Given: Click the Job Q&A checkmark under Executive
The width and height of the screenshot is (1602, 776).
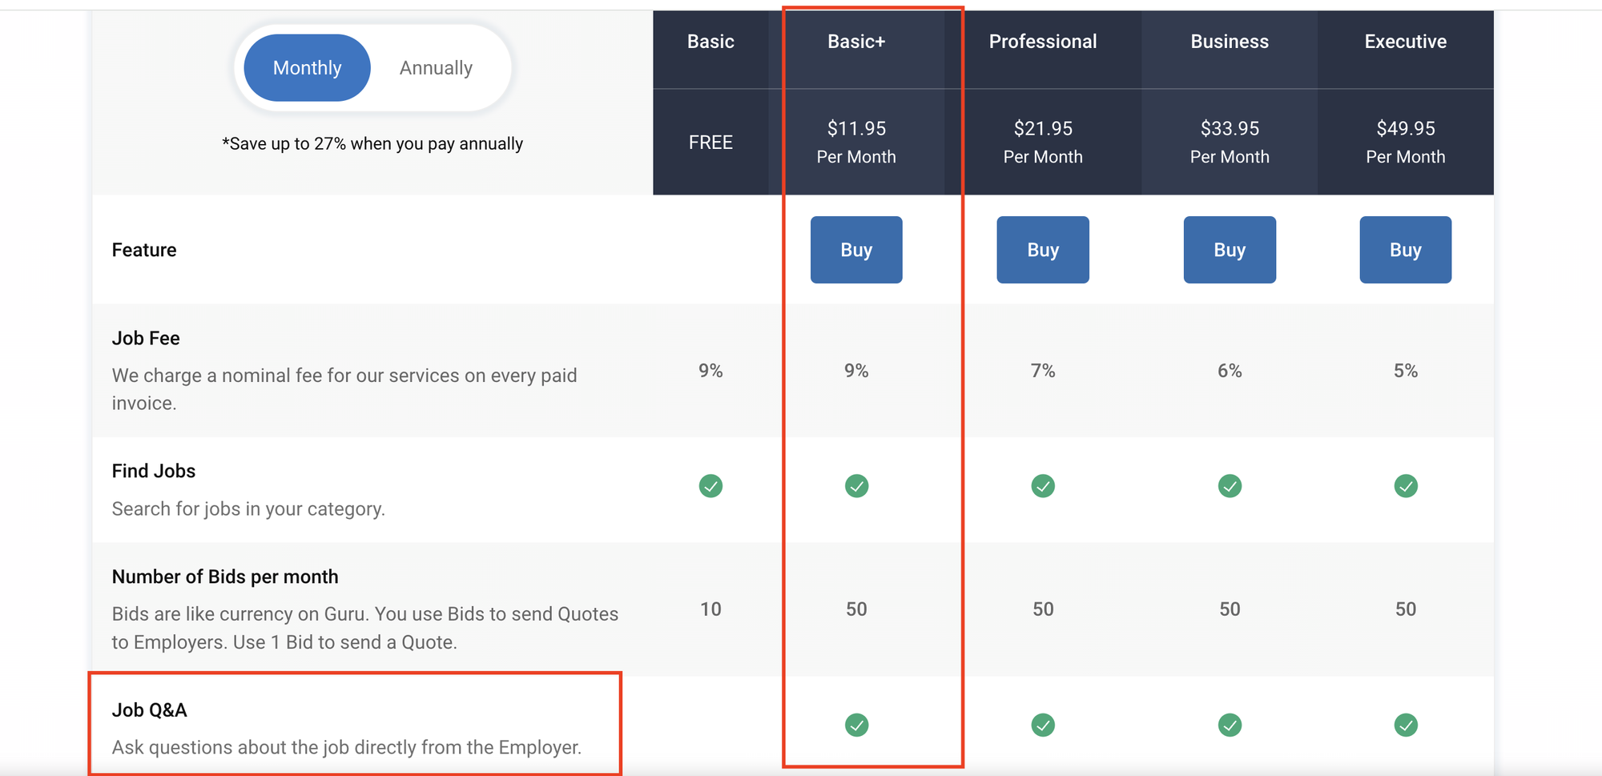Looking at the screenshot, I should 1406,725.
